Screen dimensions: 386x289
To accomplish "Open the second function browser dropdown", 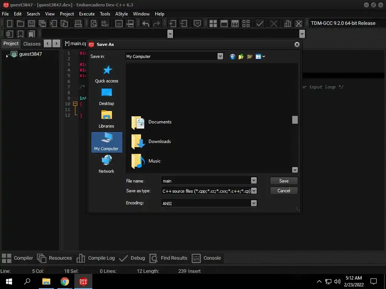I will coord(302,34).
